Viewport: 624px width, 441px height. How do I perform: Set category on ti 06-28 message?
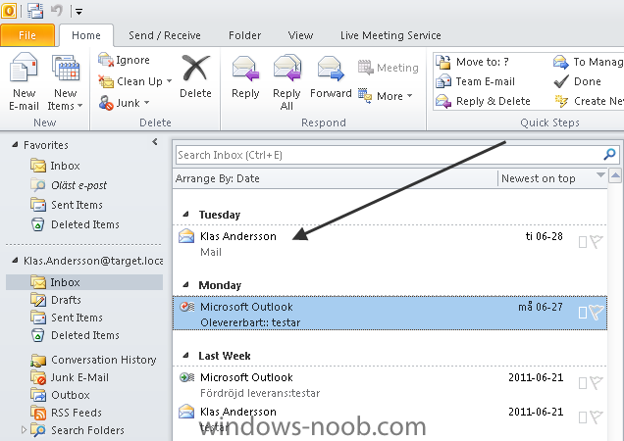coord(583,242)
